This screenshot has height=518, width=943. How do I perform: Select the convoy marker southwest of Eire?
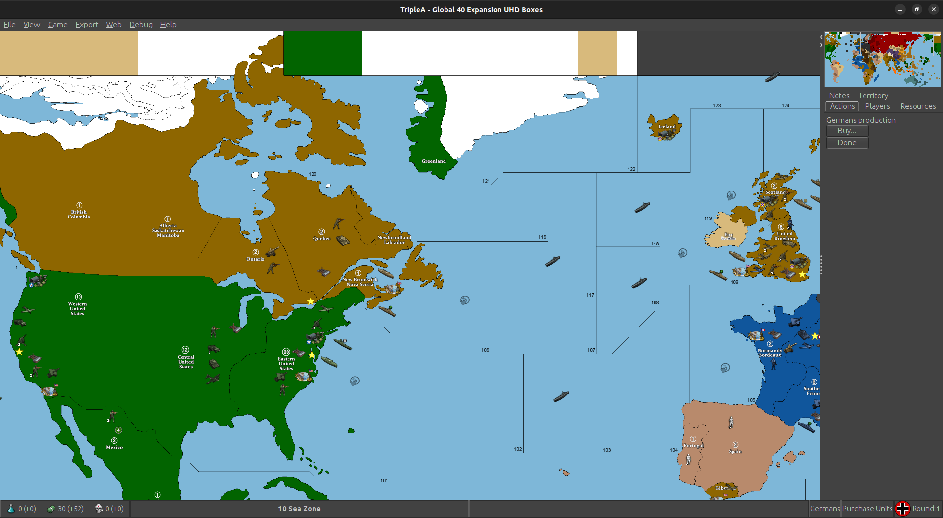tap(682, 253)
